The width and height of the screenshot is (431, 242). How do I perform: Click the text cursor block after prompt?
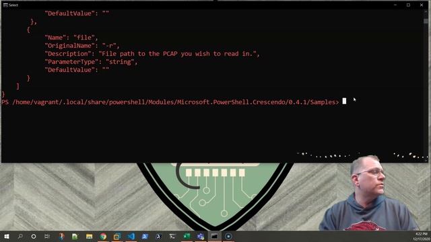(344, 102)
